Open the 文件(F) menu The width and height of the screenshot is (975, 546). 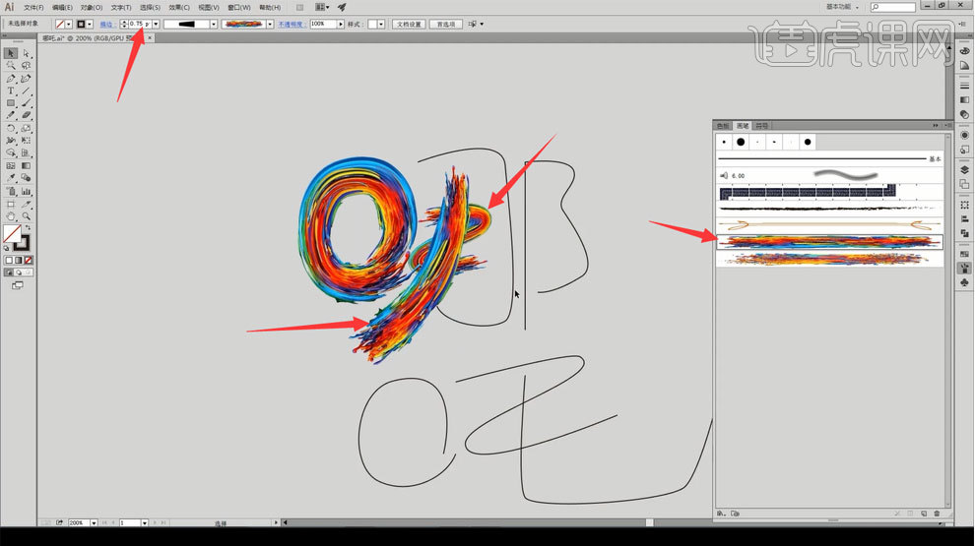[x=33, y=8]
